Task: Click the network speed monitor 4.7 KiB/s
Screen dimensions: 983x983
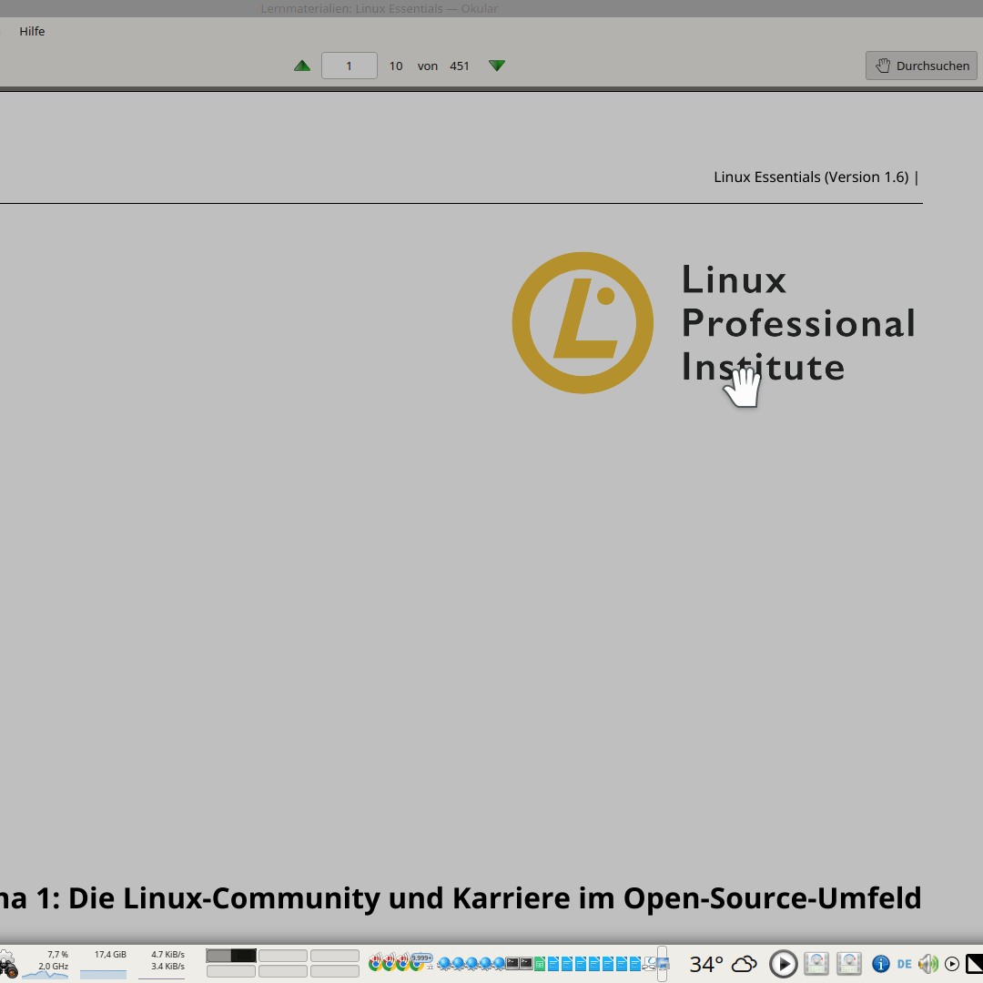Action: 162,964
